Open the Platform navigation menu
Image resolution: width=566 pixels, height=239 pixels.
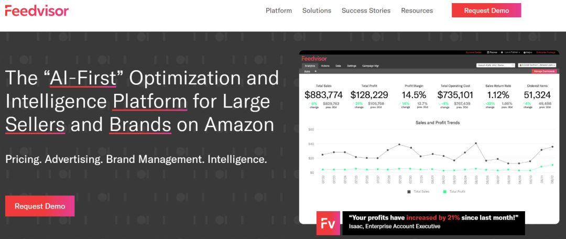[279, 10]
